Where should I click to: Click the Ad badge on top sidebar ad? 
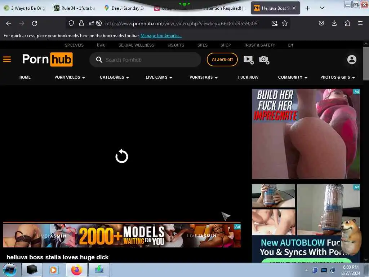[x=357, y=91]
